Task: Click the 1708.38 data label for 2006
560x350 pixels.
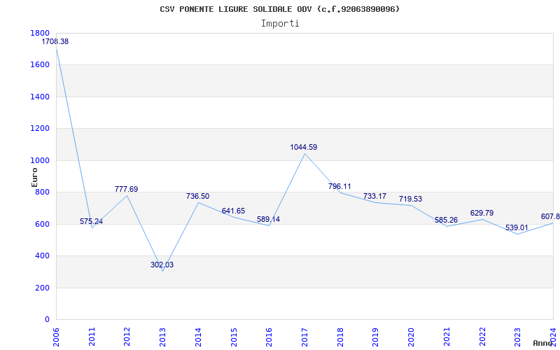Action: tap(55, 41)
